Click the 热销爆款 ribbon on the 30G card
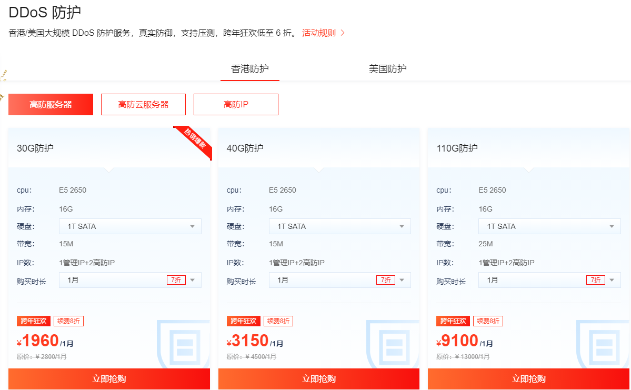The image size is (631, 390). (x=195, y=141)
